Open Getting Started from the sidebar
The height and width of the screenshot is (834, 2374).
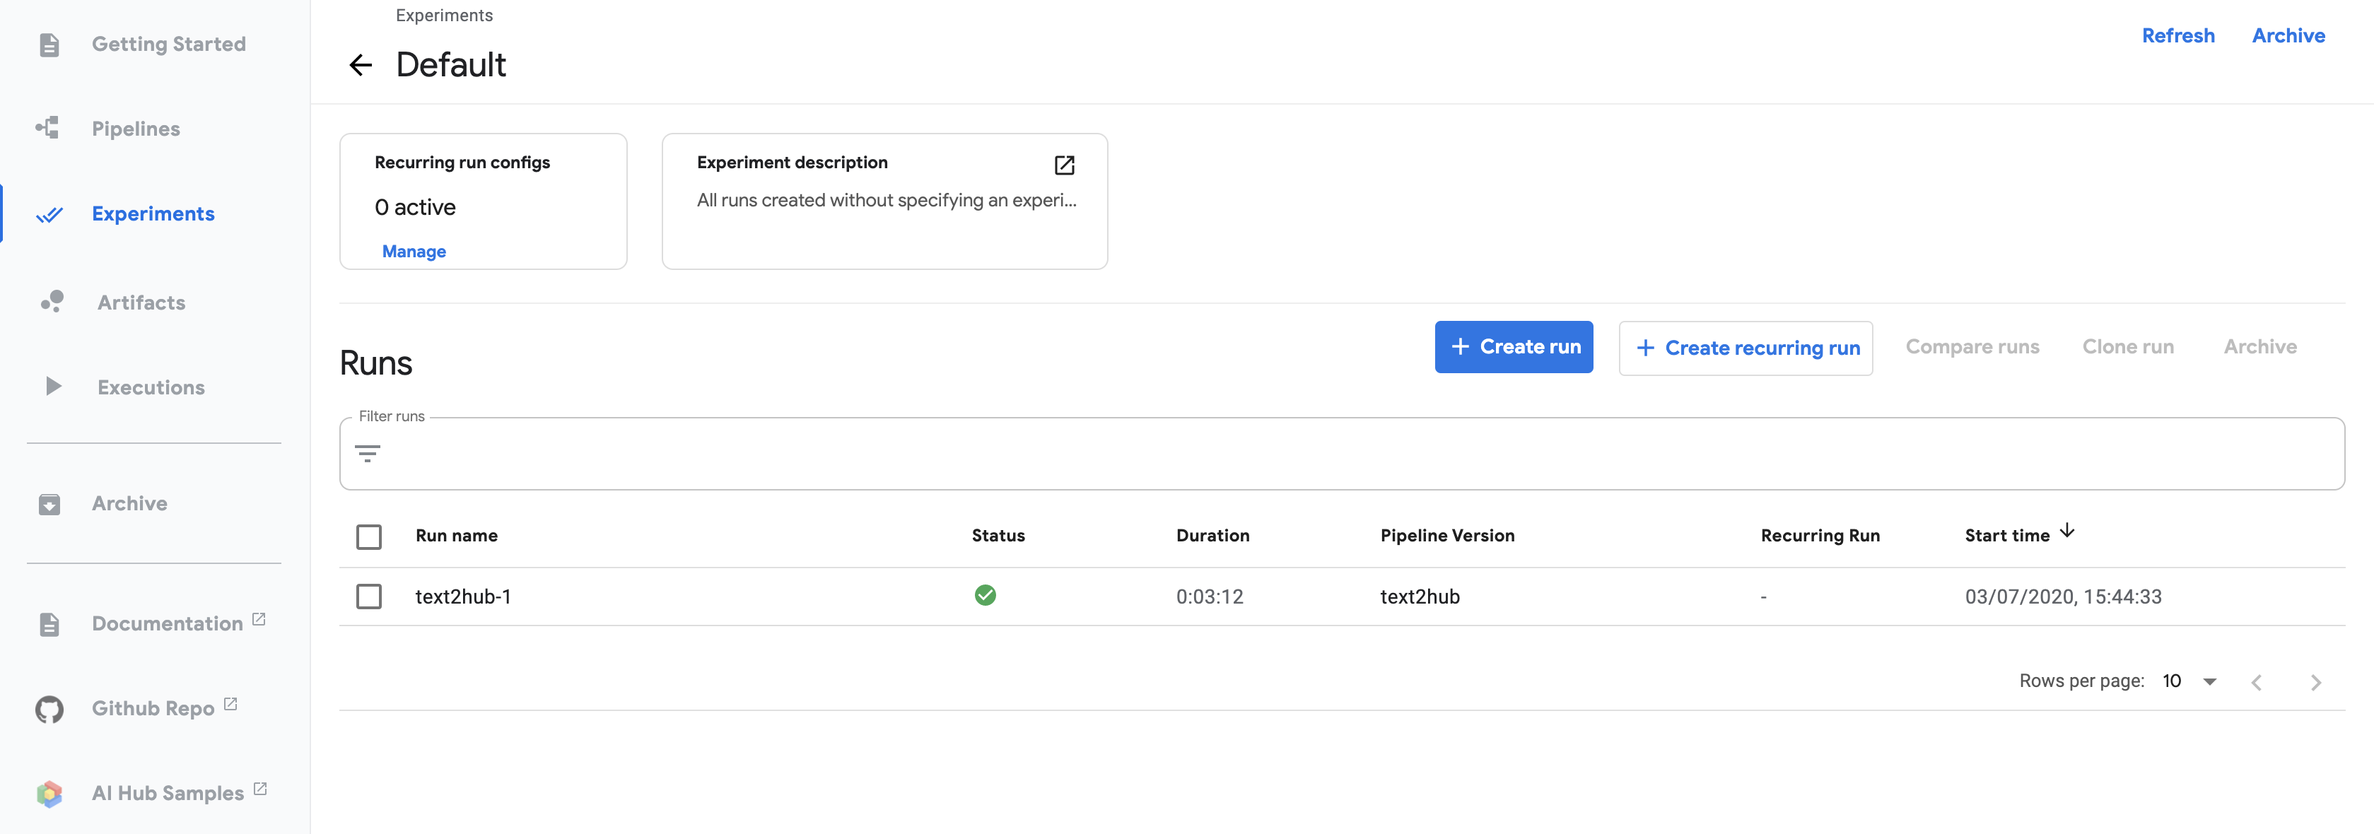point(169,43)
